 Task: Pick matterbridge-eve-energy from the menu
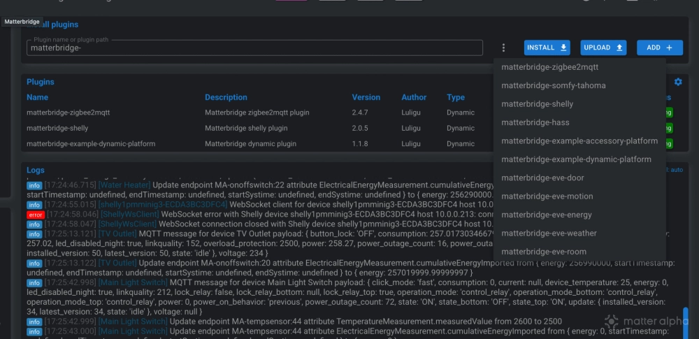(x=546, y=215)
